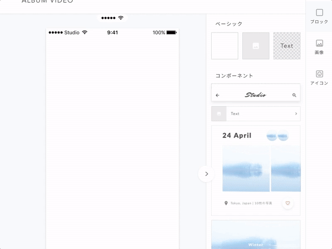Image resolution: width=332 pixels, height=249 pixels.
Task: Click the first round avatar on April card
Action: [x=272, y=136]
